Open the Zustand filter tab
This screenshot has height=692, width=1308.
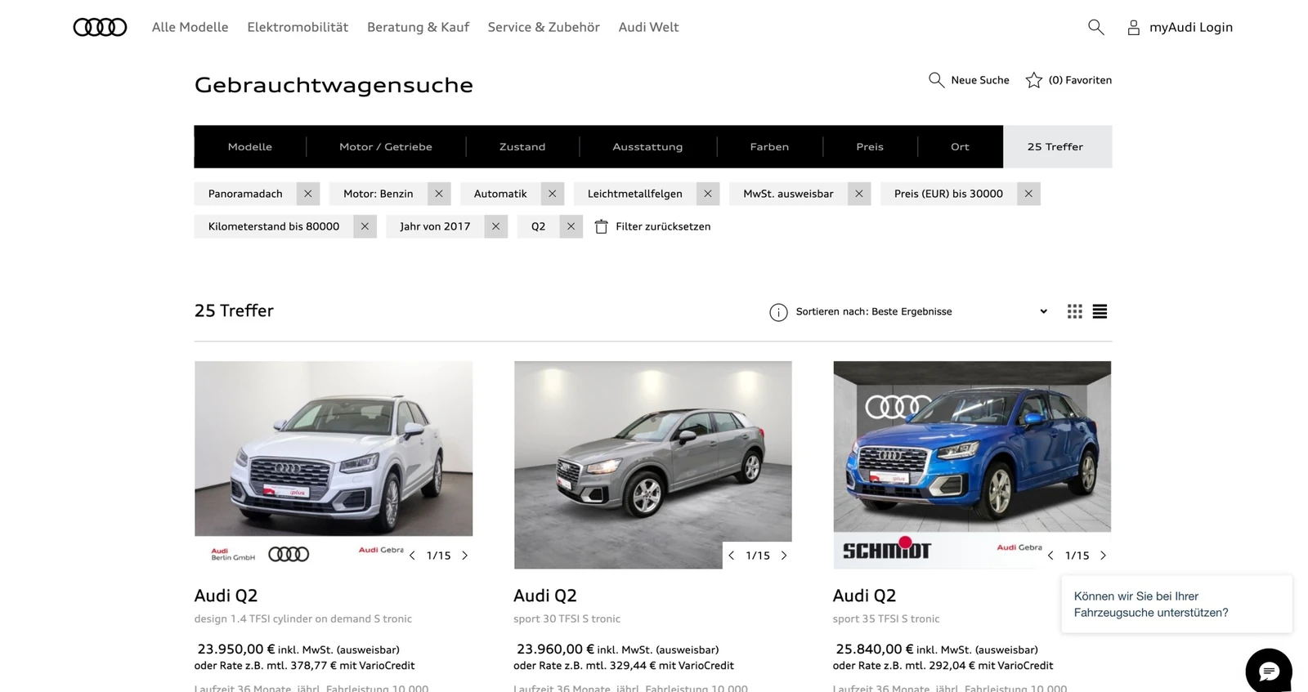point(522,147)
